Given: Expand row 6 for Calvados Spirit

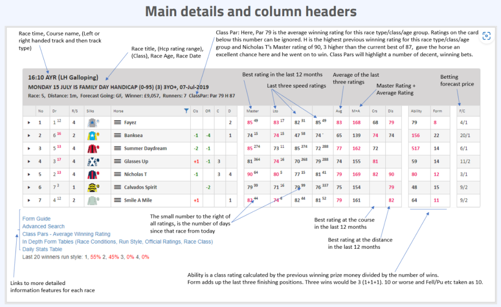Looking at the screenshot, I should (29, 187).
